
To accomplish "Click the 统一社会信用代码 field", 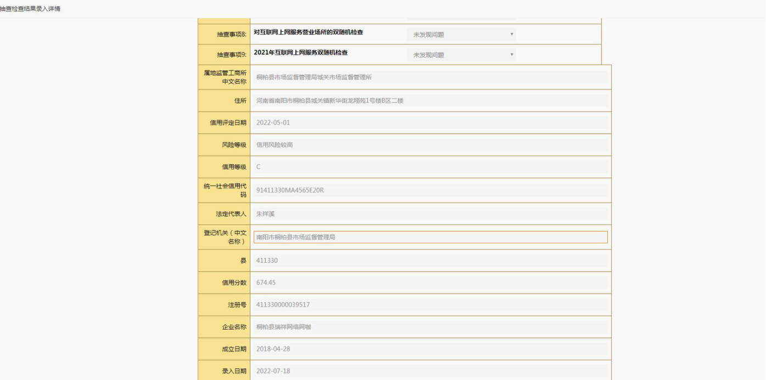I will pos(430,190).
